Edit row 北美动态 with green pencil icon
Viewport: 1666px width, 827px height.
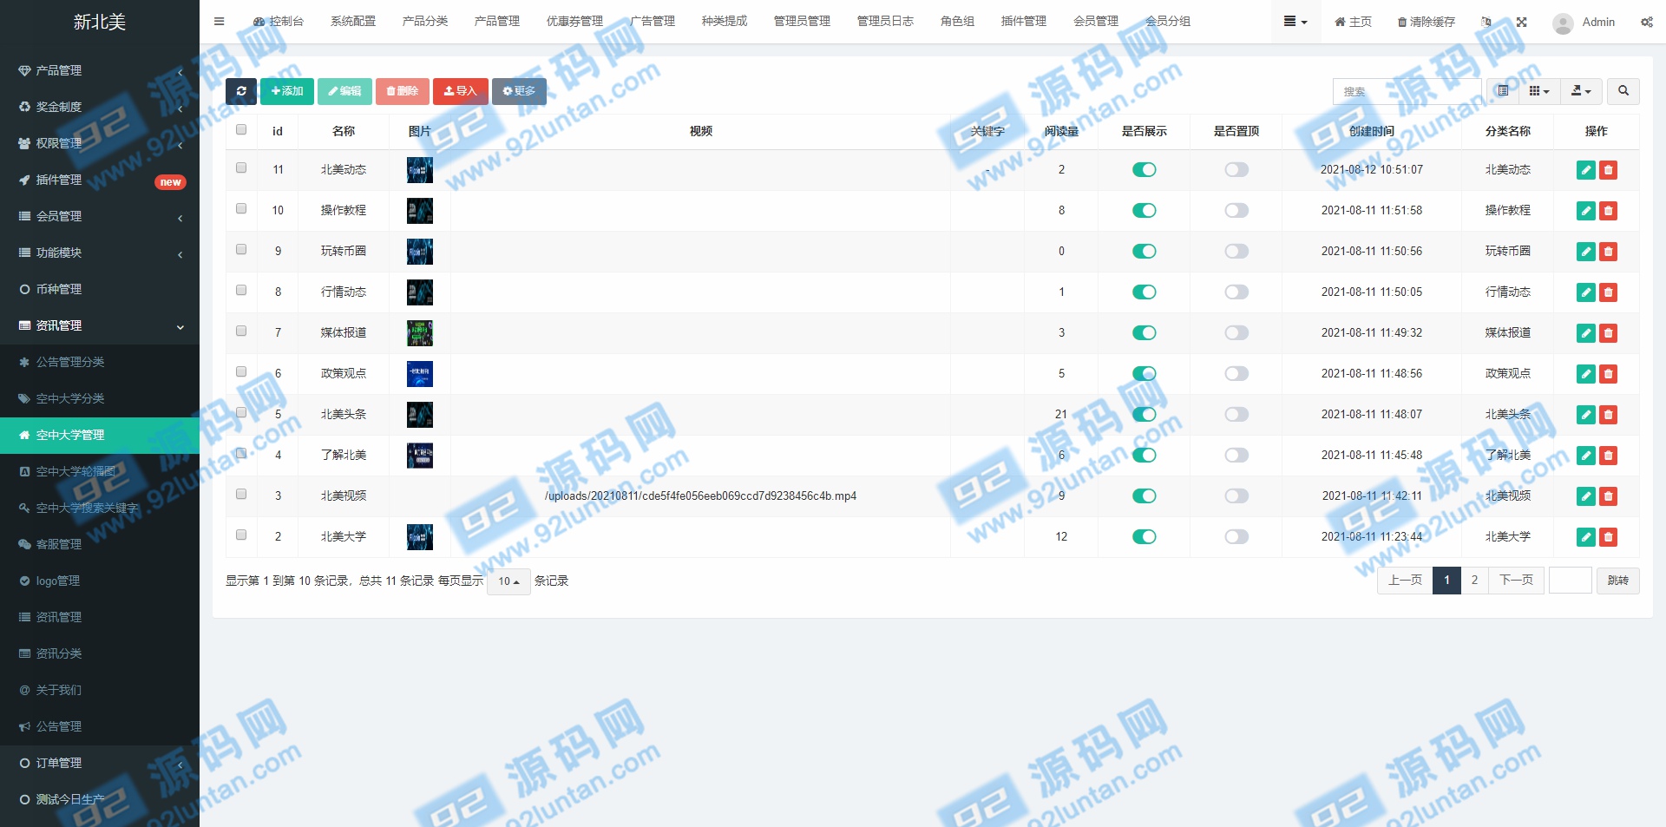pos(1586,170)
